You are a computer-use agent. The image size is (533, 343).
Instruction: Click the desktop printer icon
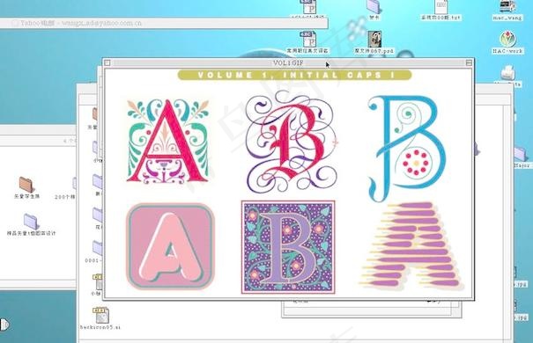[x=507, y=72]
